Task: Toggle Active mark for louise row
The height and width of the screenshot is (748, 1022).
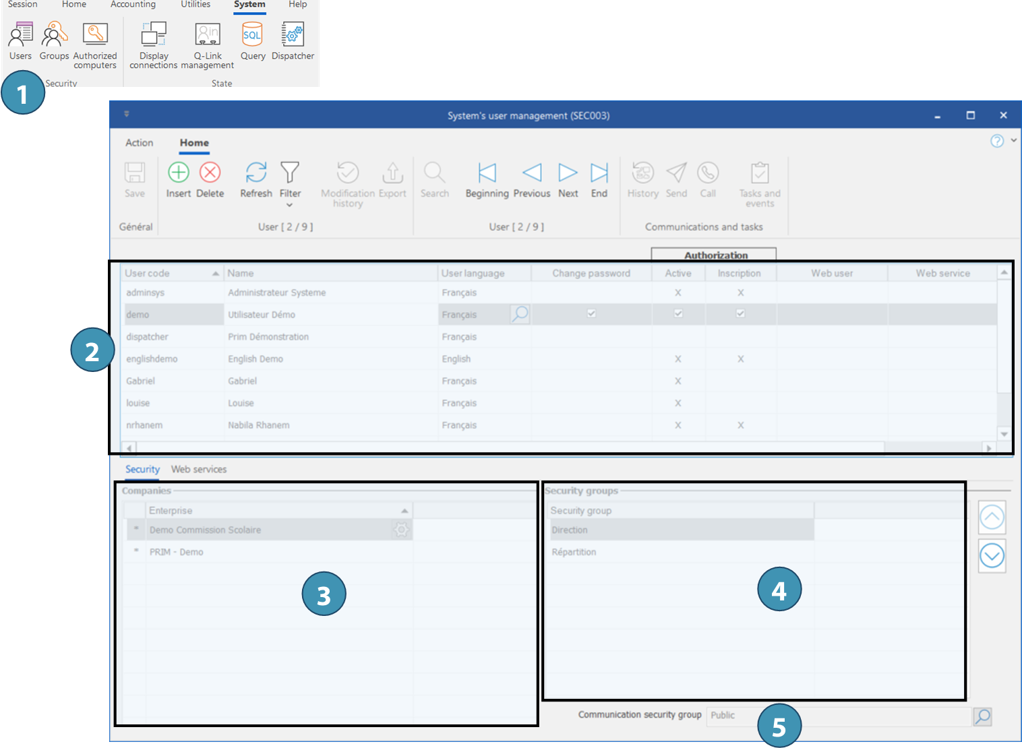Action: [x=678, y=403]
